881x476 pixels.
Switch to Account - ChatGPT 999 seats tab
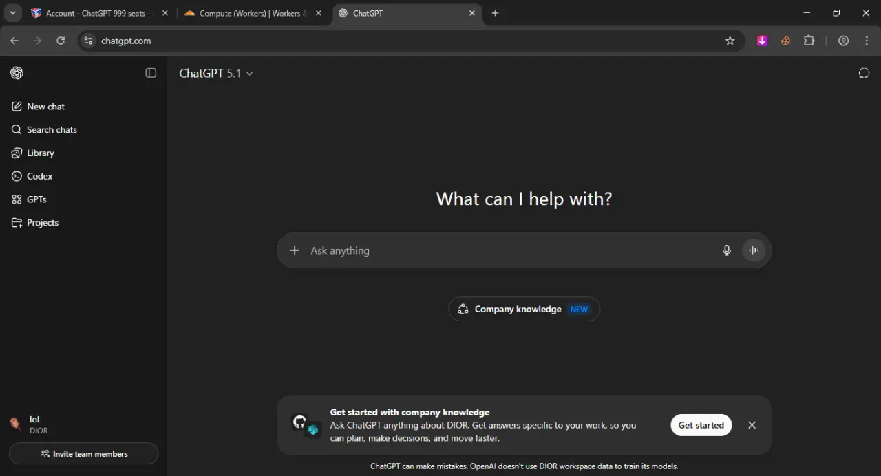[x=100, y=13]
